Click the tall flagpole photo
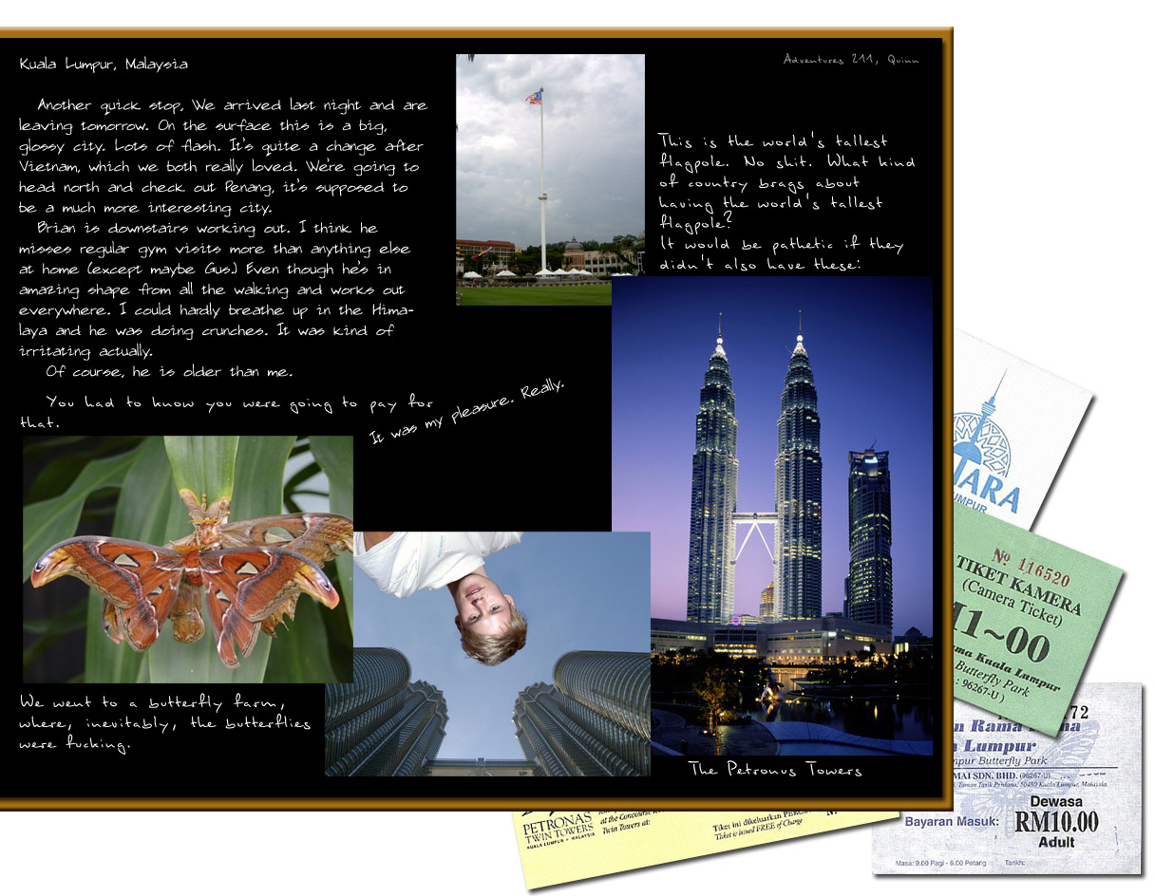Screen dimensions: 1155x896 point(550,178)
